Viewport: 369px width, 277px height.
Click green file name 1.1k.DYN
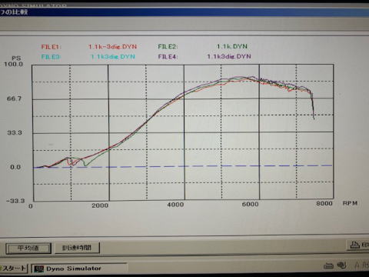232,46
